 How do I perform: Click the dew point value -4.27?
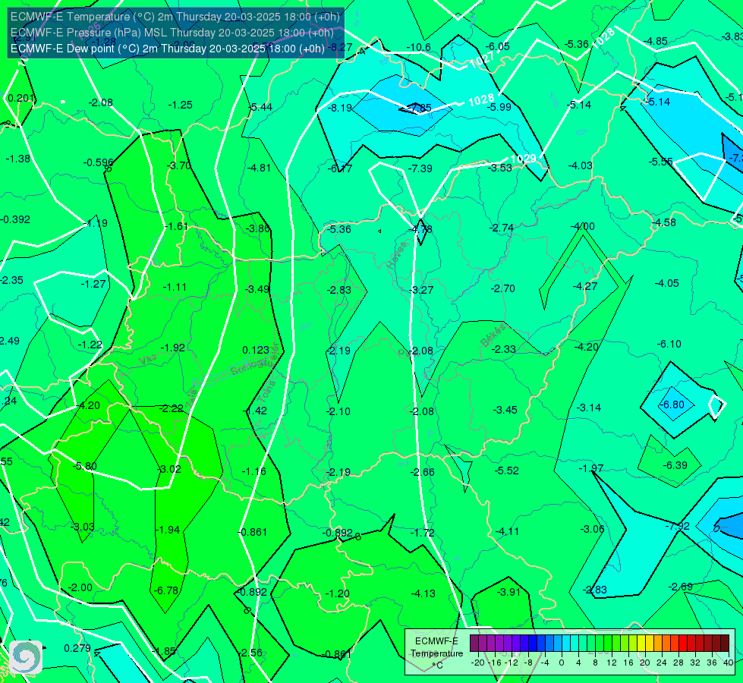(x=585, y=286)
